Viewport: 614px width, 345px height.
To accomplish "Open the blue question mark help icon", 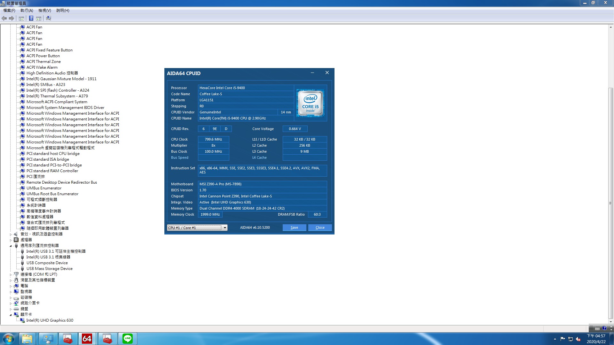I will (31, 19).
